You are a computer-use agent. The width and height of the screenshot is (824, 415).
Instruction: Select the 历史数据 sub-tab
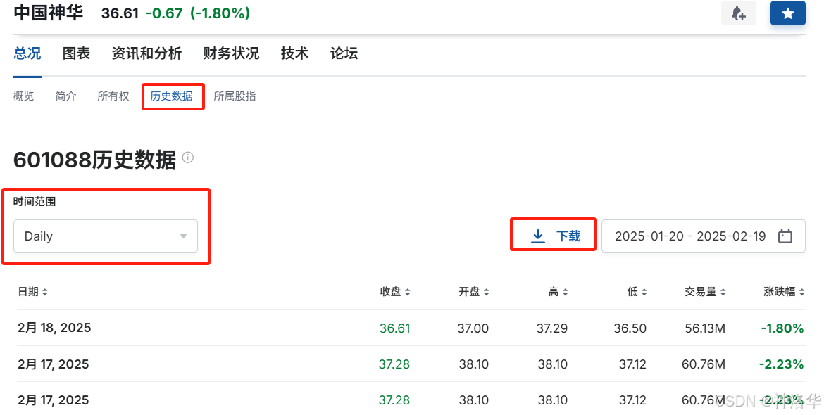[x=171, y=96]
